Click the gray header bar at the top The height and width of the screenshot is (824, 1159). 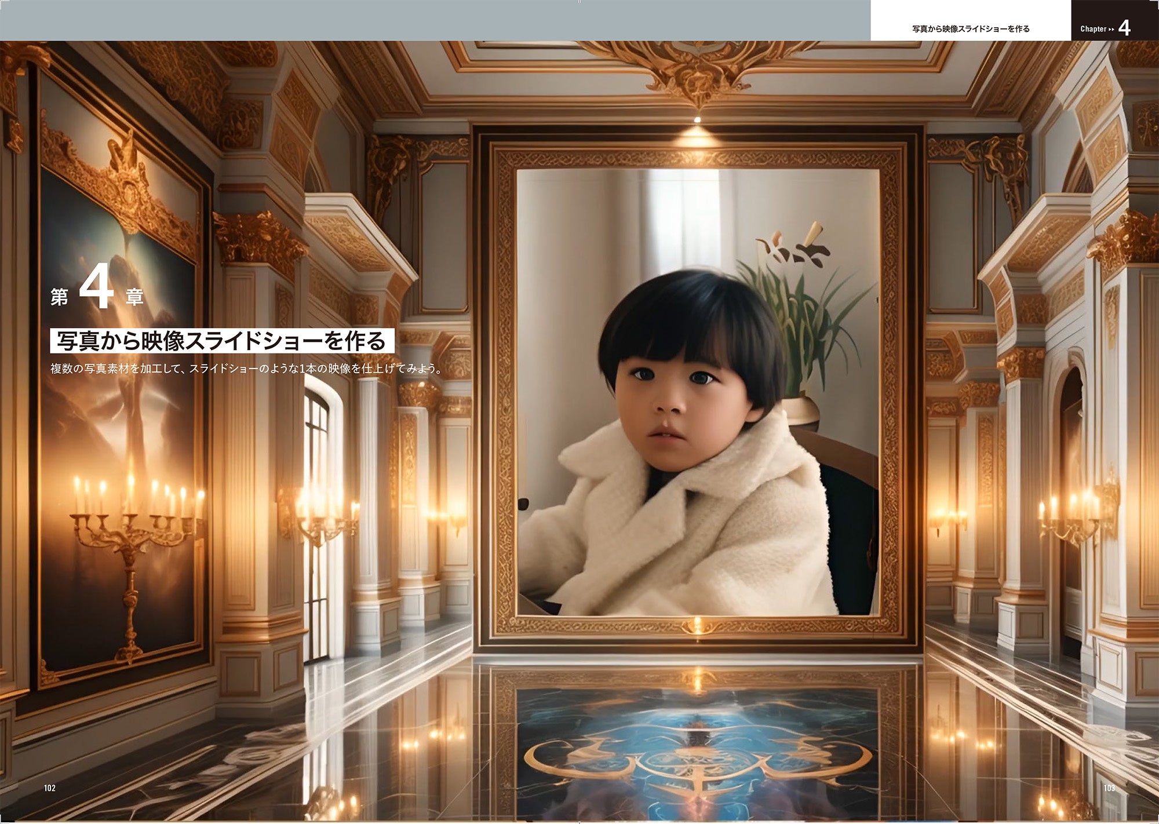click(x=435, y=20)
